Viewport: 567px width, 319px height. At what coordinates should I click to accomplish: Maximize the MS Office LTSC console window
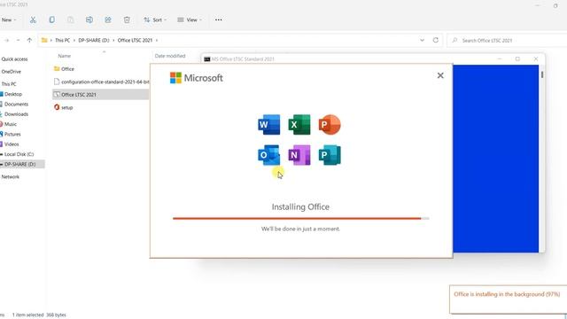point(517,59)
